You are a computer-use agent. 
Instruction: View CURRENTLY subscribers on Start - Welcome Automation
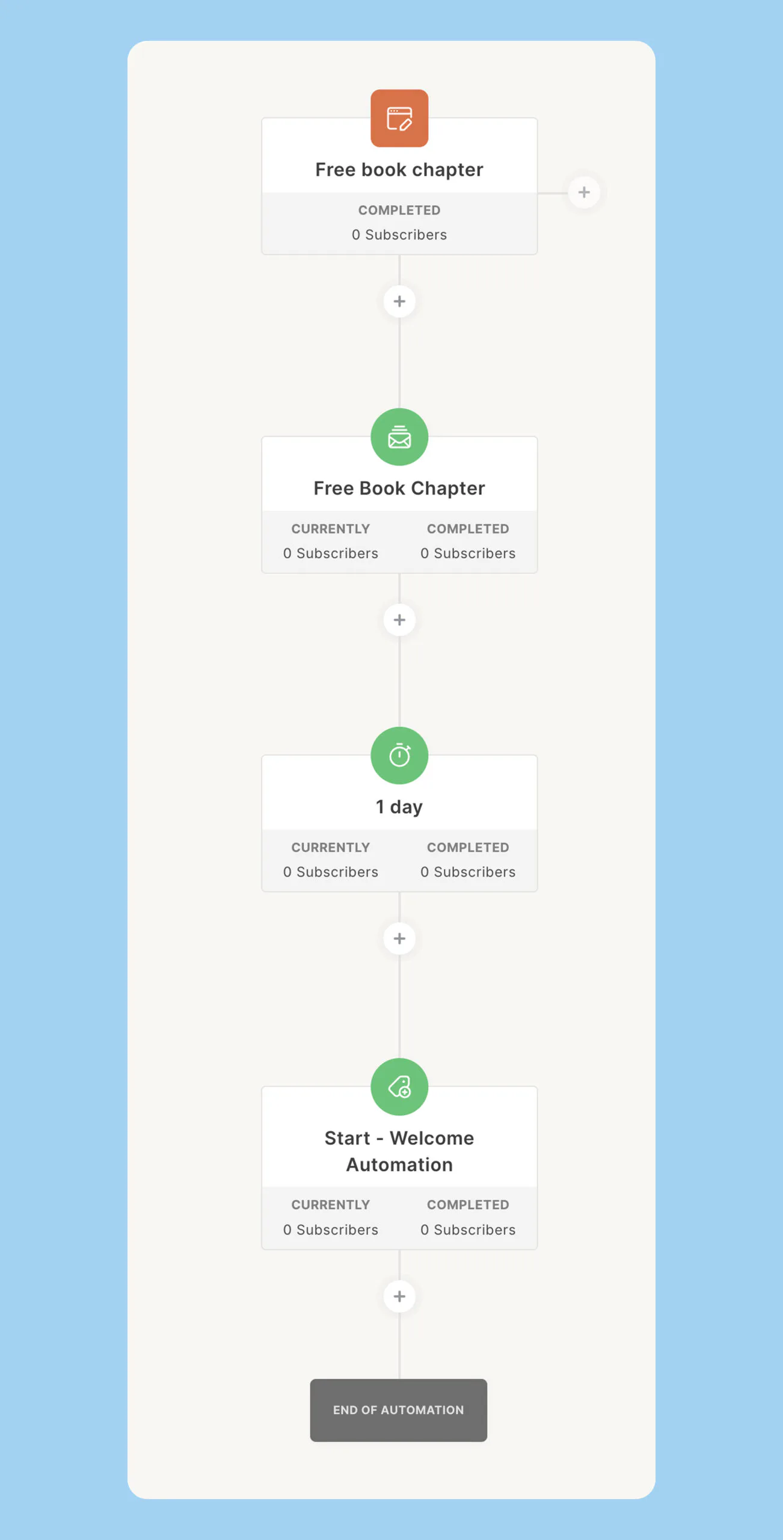331,1218
